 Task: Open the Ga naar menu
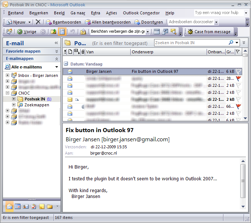pyautogui.click(x=78, y=13)
